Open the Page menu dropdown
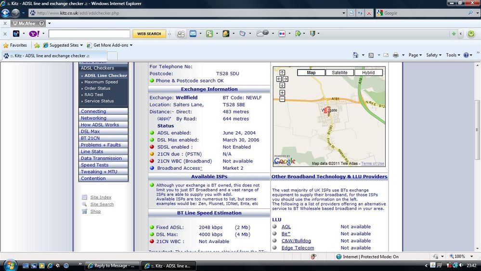This screenshot has height=271, width=481. point(415,55)
